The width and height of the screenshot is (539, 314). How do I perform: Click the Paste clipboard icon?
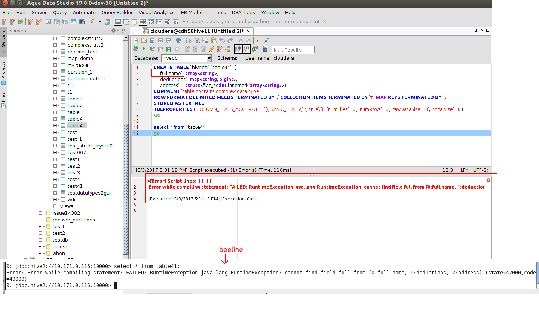click(x=214, y=40)
